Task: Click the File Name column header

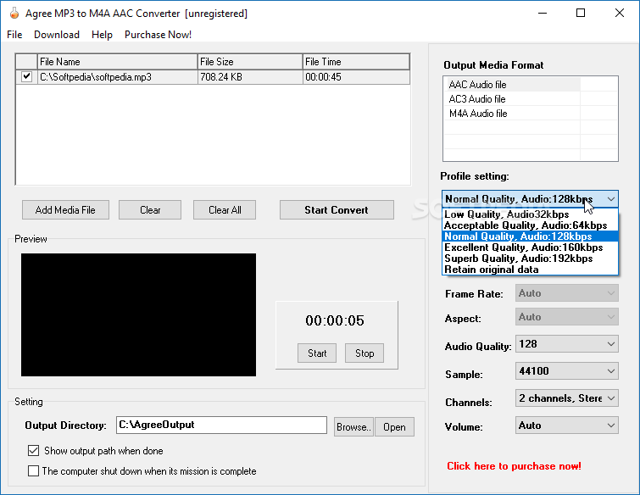Action: coord(118,62)
